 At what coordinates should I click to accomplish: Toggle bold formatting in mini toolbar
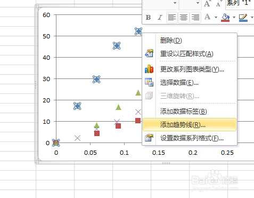coord(148,18)
